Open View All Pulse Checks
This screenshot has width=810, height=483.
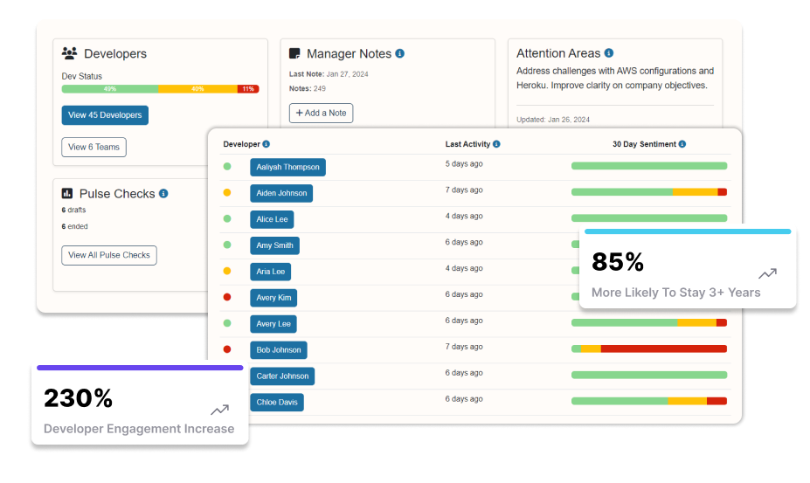[109, 255]
